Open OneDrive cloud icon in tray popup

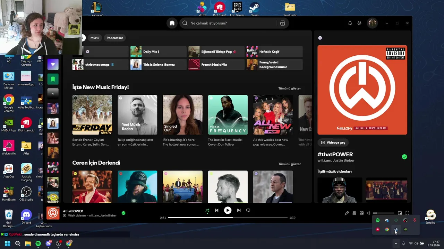387,220
